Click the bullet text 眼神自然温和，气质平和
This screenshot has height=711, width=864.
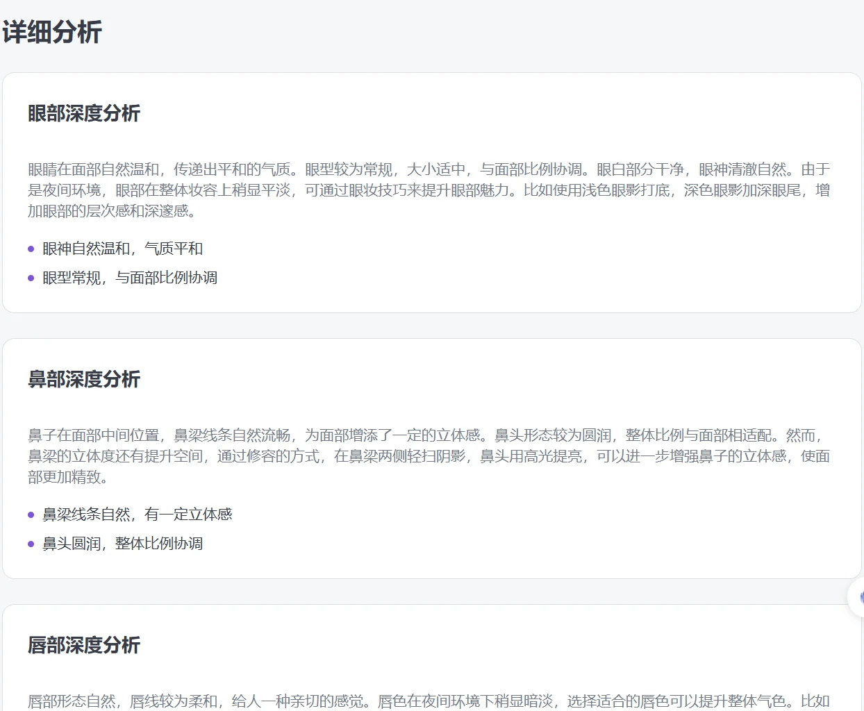tap(121, 248)
